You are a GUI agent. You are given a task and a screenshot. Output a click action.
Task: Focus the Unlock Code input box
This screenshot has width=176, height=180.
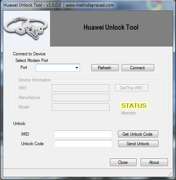(x=83, y=144)
